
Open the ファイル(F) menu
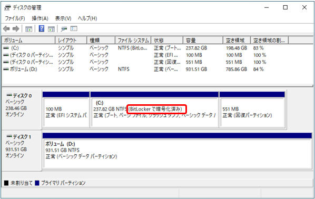pyautogui.click(x=15, y=18)
